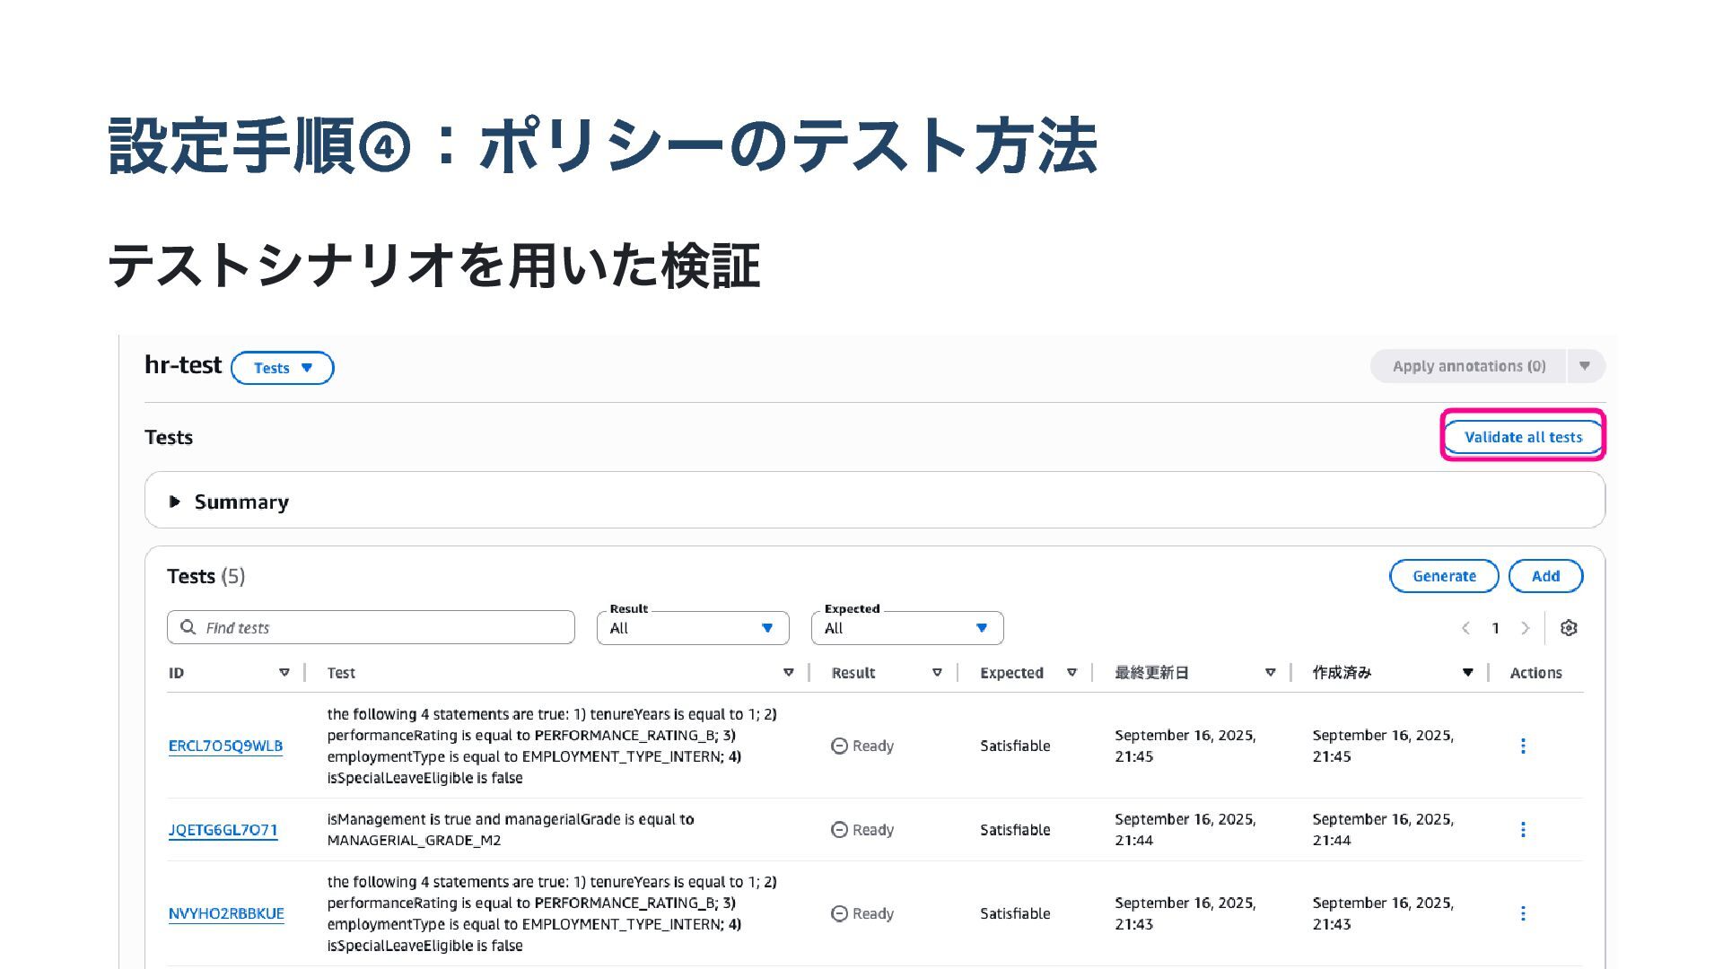Open table preferences gear icon
This screenshot has height=969, width=1723.
[x=1569, y=628]
